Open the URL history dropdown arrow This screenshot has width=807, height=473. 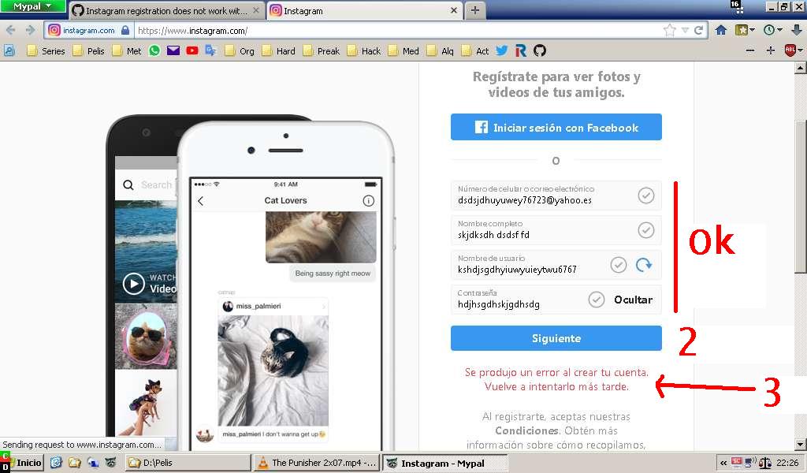coord(685,31)
